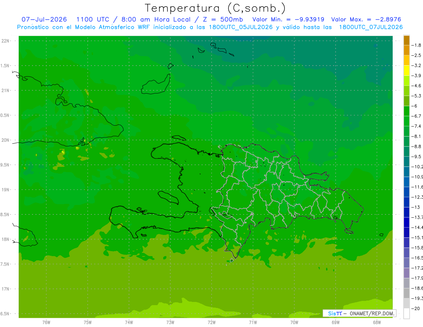Click the '72W' longitude axis label

pyautogui.click(x=211, y=322)
